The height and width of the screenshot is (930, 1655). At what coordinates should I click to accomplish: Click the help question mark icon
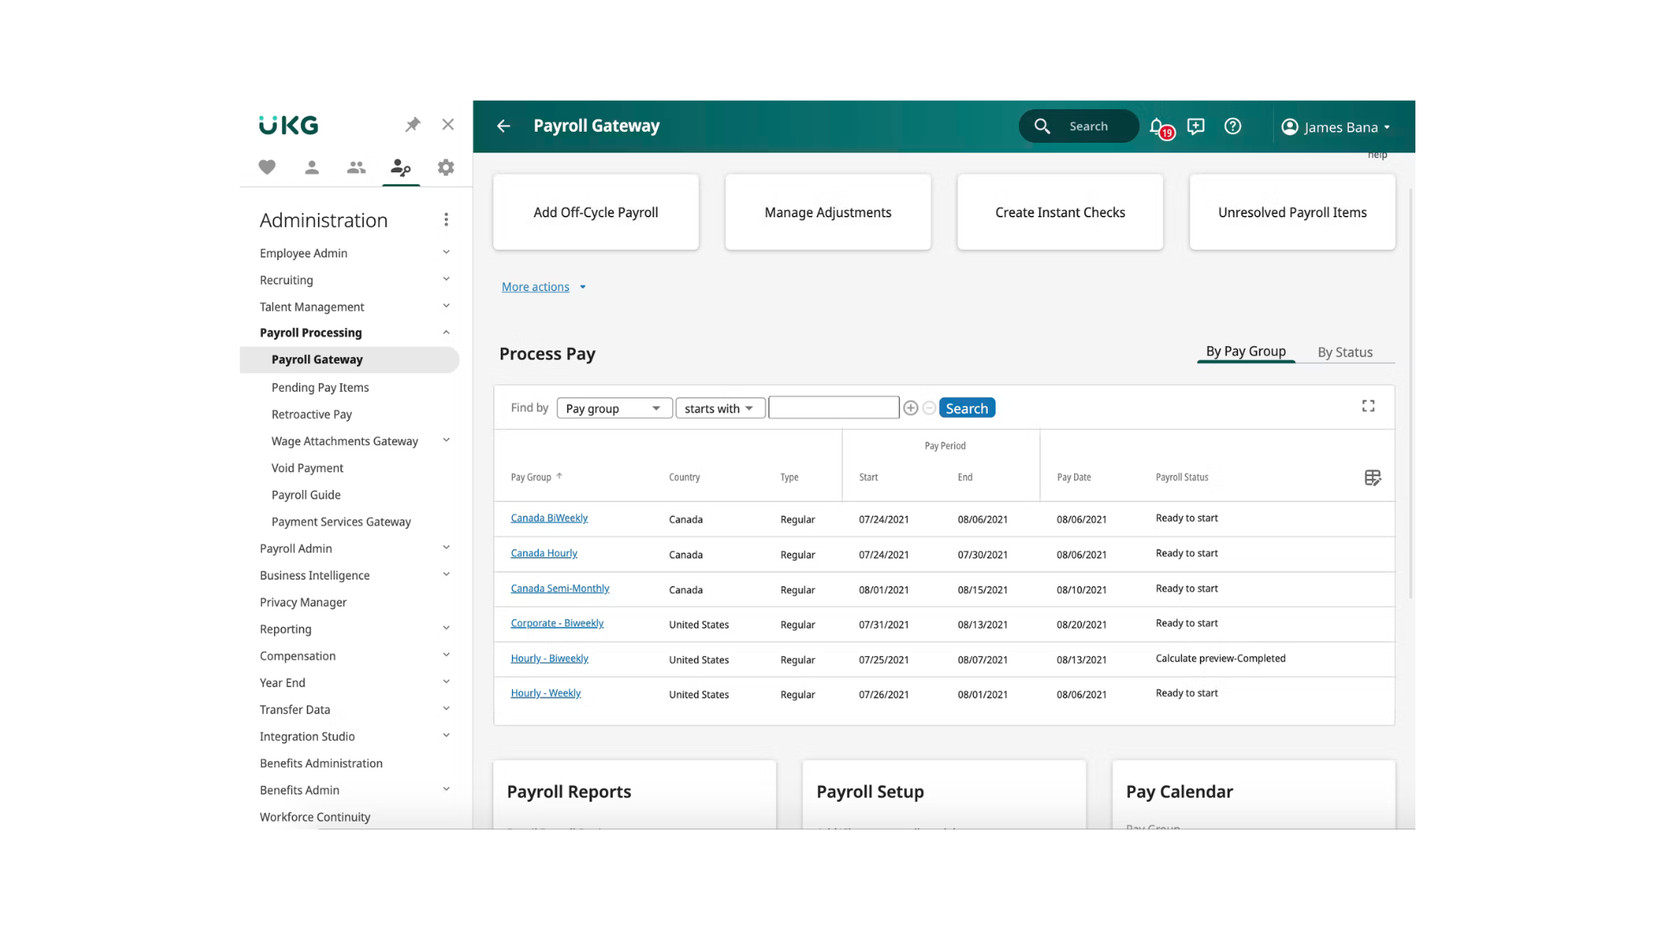(x=1233, y=127)
